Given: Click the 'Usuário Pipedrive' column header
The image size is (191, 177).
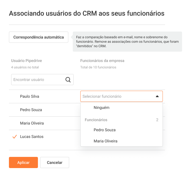Looking at the screenshot, I should coord(26,61).
